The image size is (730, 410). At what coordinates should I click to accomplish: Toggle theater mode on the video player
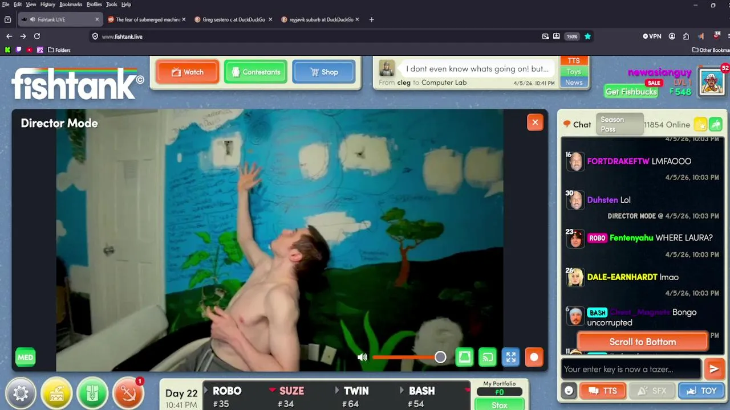pyautogui.click(x=465, y=357)
